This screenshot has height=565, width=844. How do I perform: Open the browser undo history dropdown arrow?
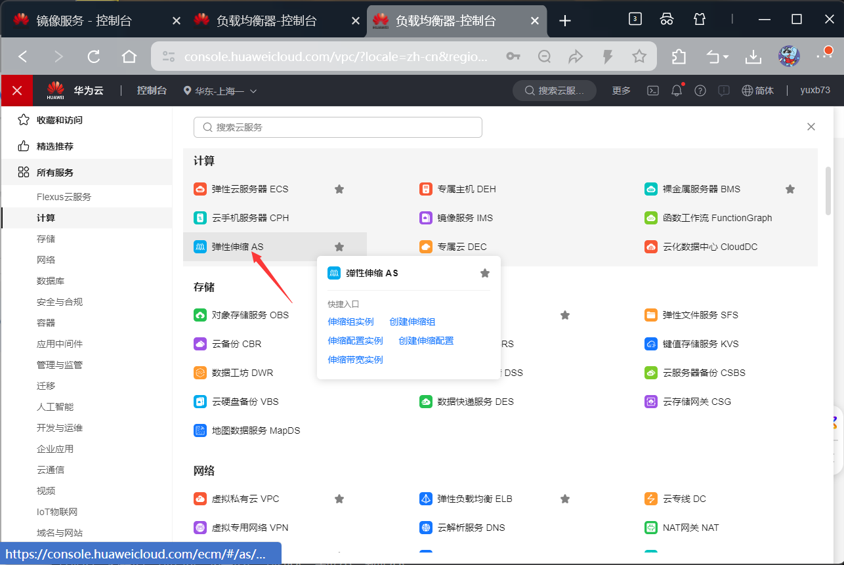pos(726,58)
